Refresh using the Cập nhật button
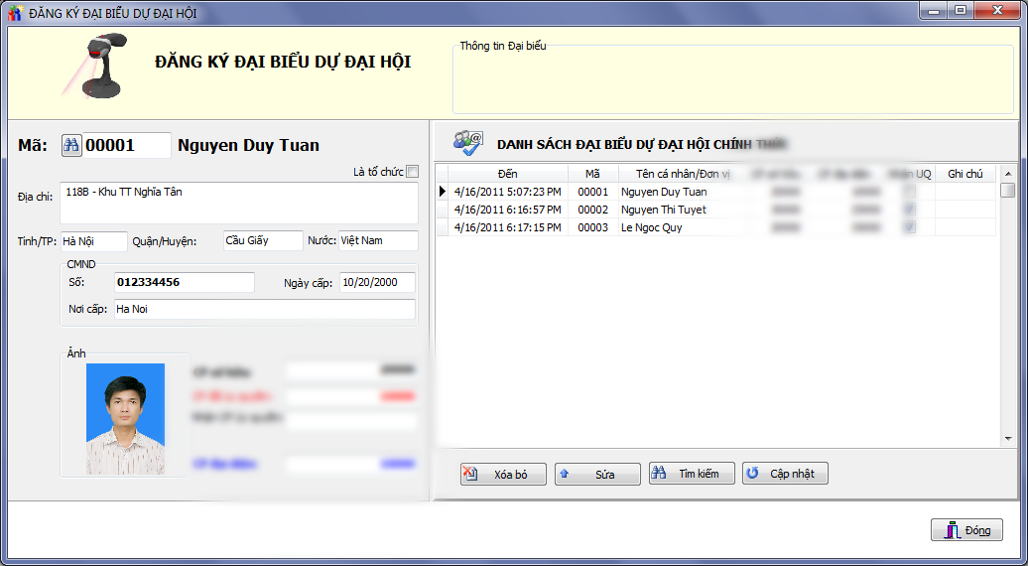 click(x=785, y=474)
